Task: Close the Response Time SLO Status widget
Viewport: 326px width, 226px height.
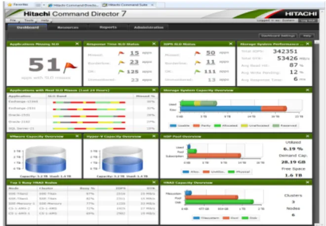Action: 154,44
